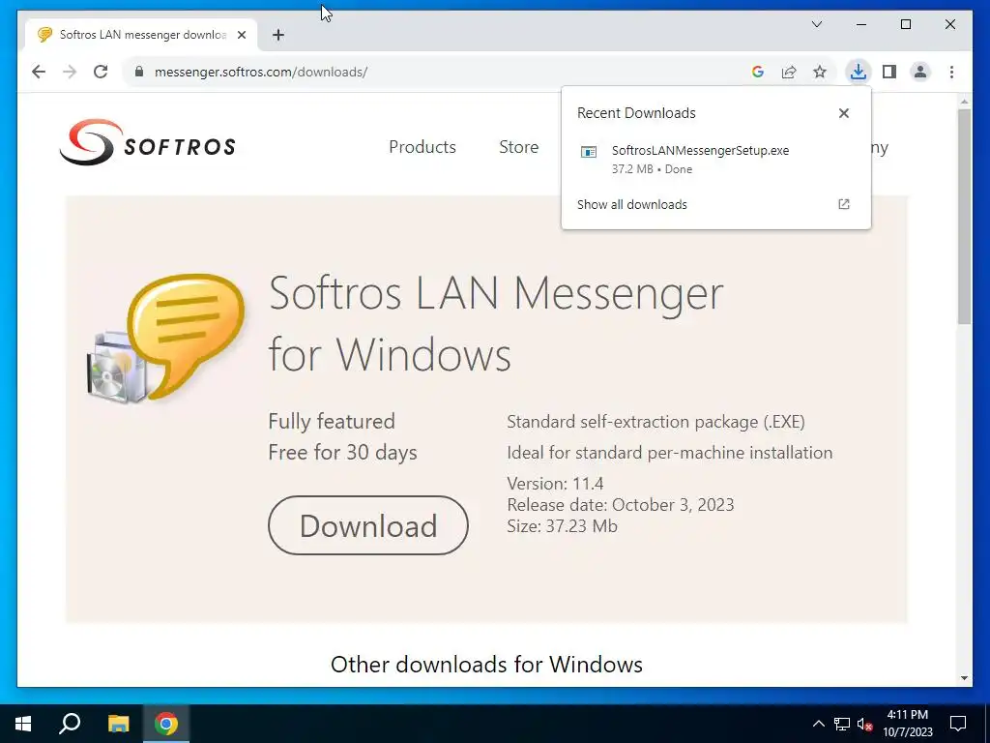Click the scrollbar up arrow
990x743 pixels.
[964, 101]
